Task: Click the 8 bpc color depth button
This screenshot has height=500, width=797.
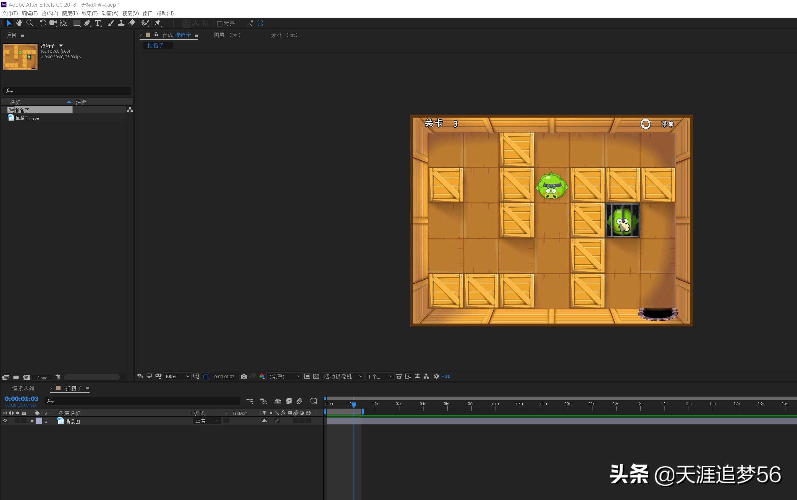Action: point(42,377)
